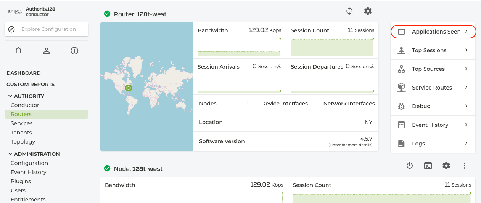Open the Top Sessions view
This screenshot has height=203, width=481.
tap(433, 50)
